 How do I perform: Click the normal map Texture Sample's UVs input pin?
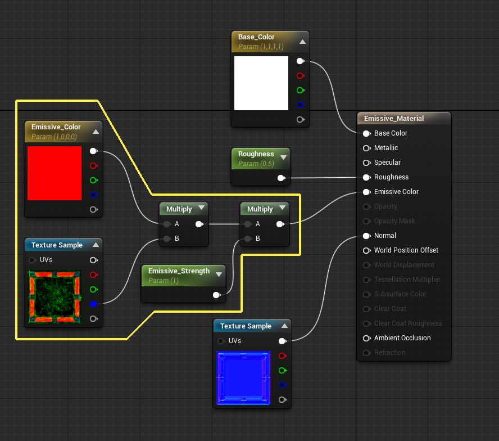pyautogui.click(x=221, y=341)
